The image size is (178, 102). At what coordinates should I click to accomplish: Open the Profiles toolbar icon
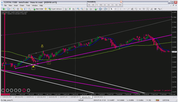(x=8, y=9)
